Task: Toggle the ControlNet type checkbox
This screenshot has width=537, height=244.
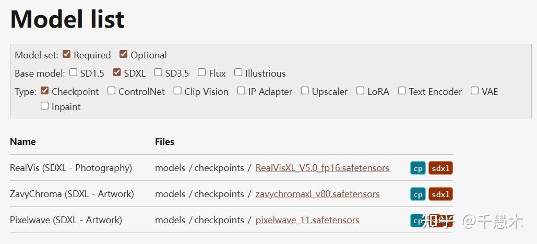Action: tap(111, 91)
